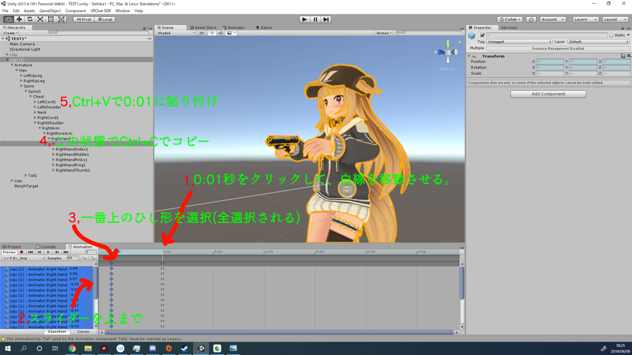The width and height of the screenshot is (632, 355).
Task: Toggle scene lighting sun icon
Action: (212, 33)
